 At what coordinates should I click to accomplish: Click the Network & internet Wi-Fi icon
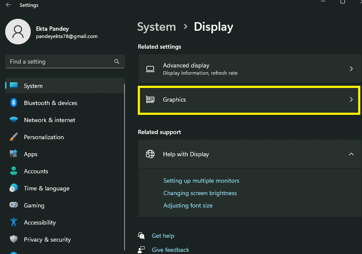point(14,120)
